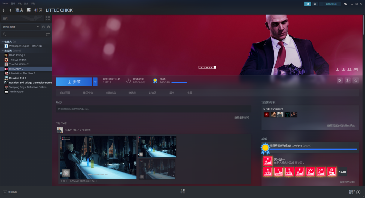Open the 指南 link
This screenshot has height=198, width=365.
click(x=172, y=93)
